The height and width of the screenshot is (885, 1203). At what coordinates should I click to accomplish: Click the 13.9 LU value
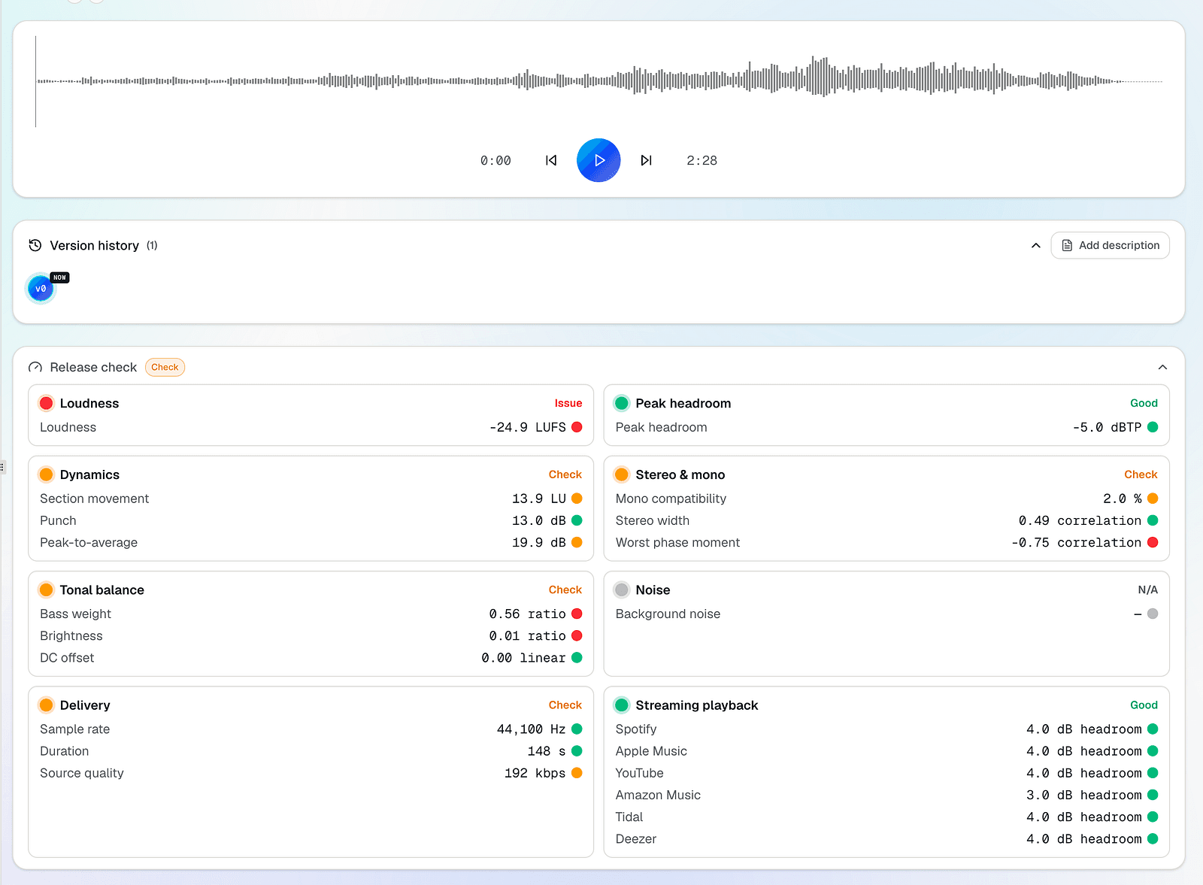click(x=539, y=499)
